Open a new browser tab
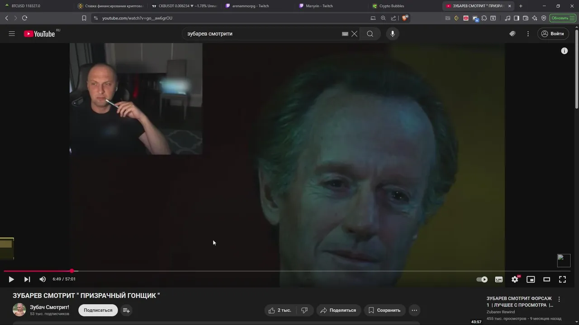The height and width of the screenshot is (325, 579). pos(521,6)
